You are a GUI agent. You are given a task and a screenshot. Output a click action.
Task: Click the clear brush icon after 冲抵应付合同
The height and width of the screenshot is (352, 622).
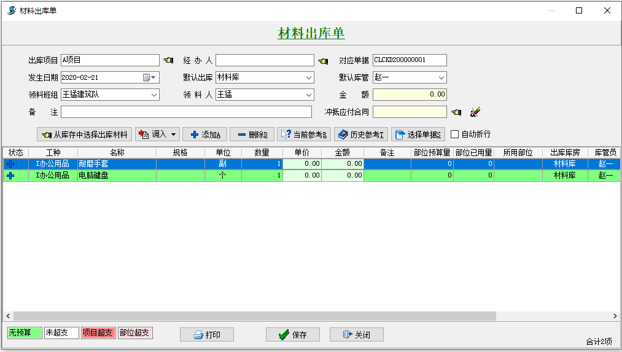coord(475,112)
